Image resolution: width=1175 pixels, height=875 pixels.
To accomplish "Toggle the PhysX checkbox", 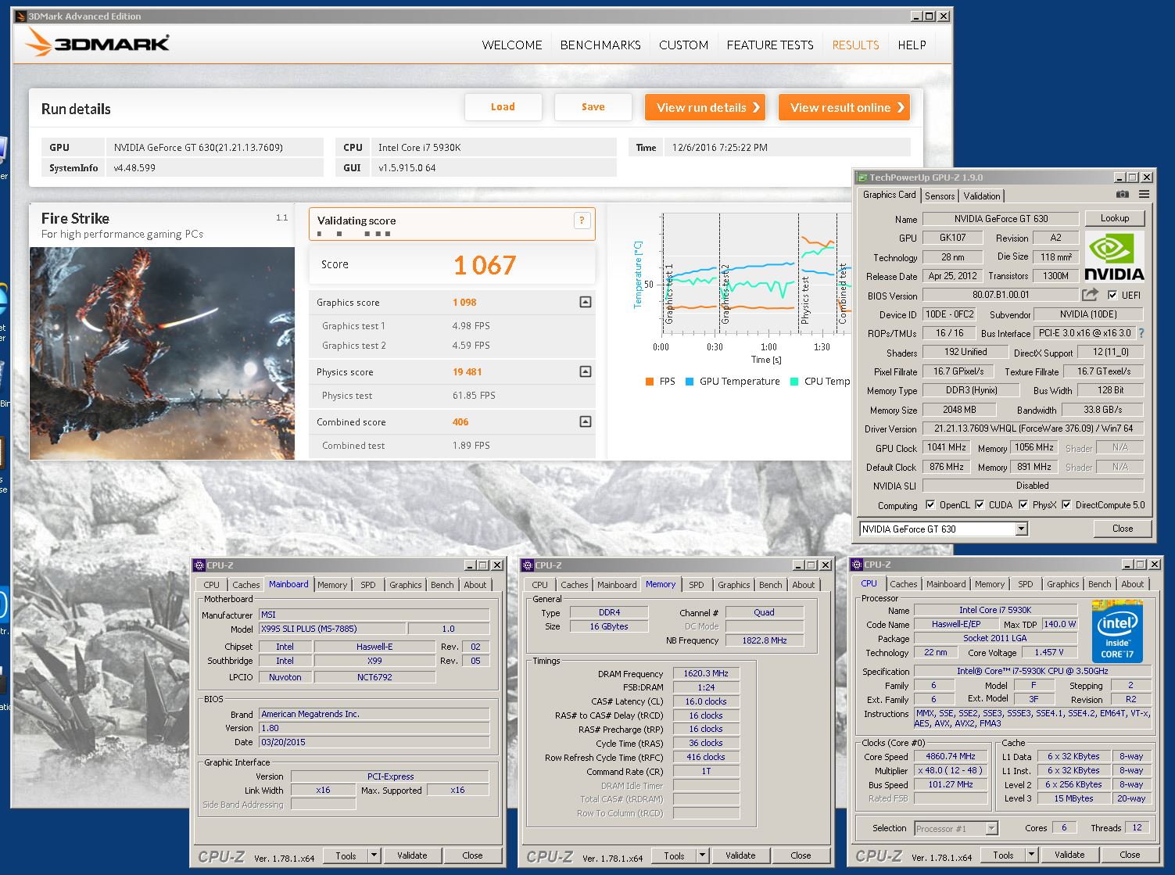I will click(x=1023, y=504).
